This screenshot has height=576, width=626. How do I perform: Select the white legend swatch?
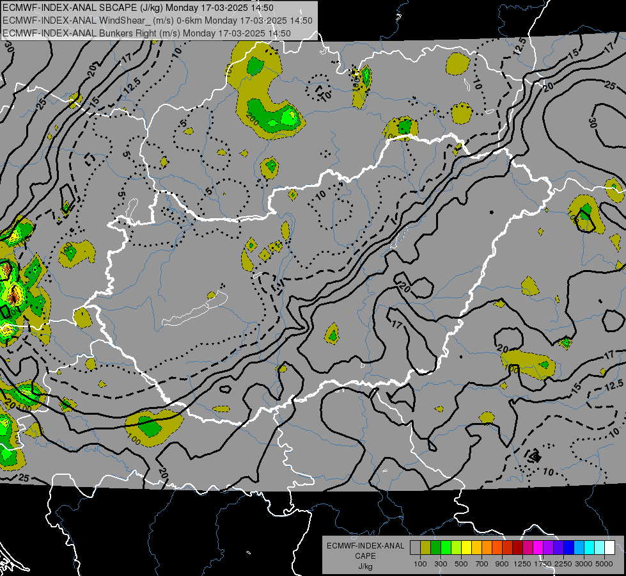pos(610,548)
